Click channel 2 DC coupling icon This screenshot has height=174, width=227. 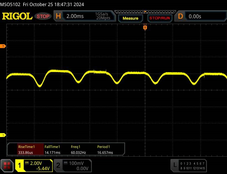(x=66, y=163)
